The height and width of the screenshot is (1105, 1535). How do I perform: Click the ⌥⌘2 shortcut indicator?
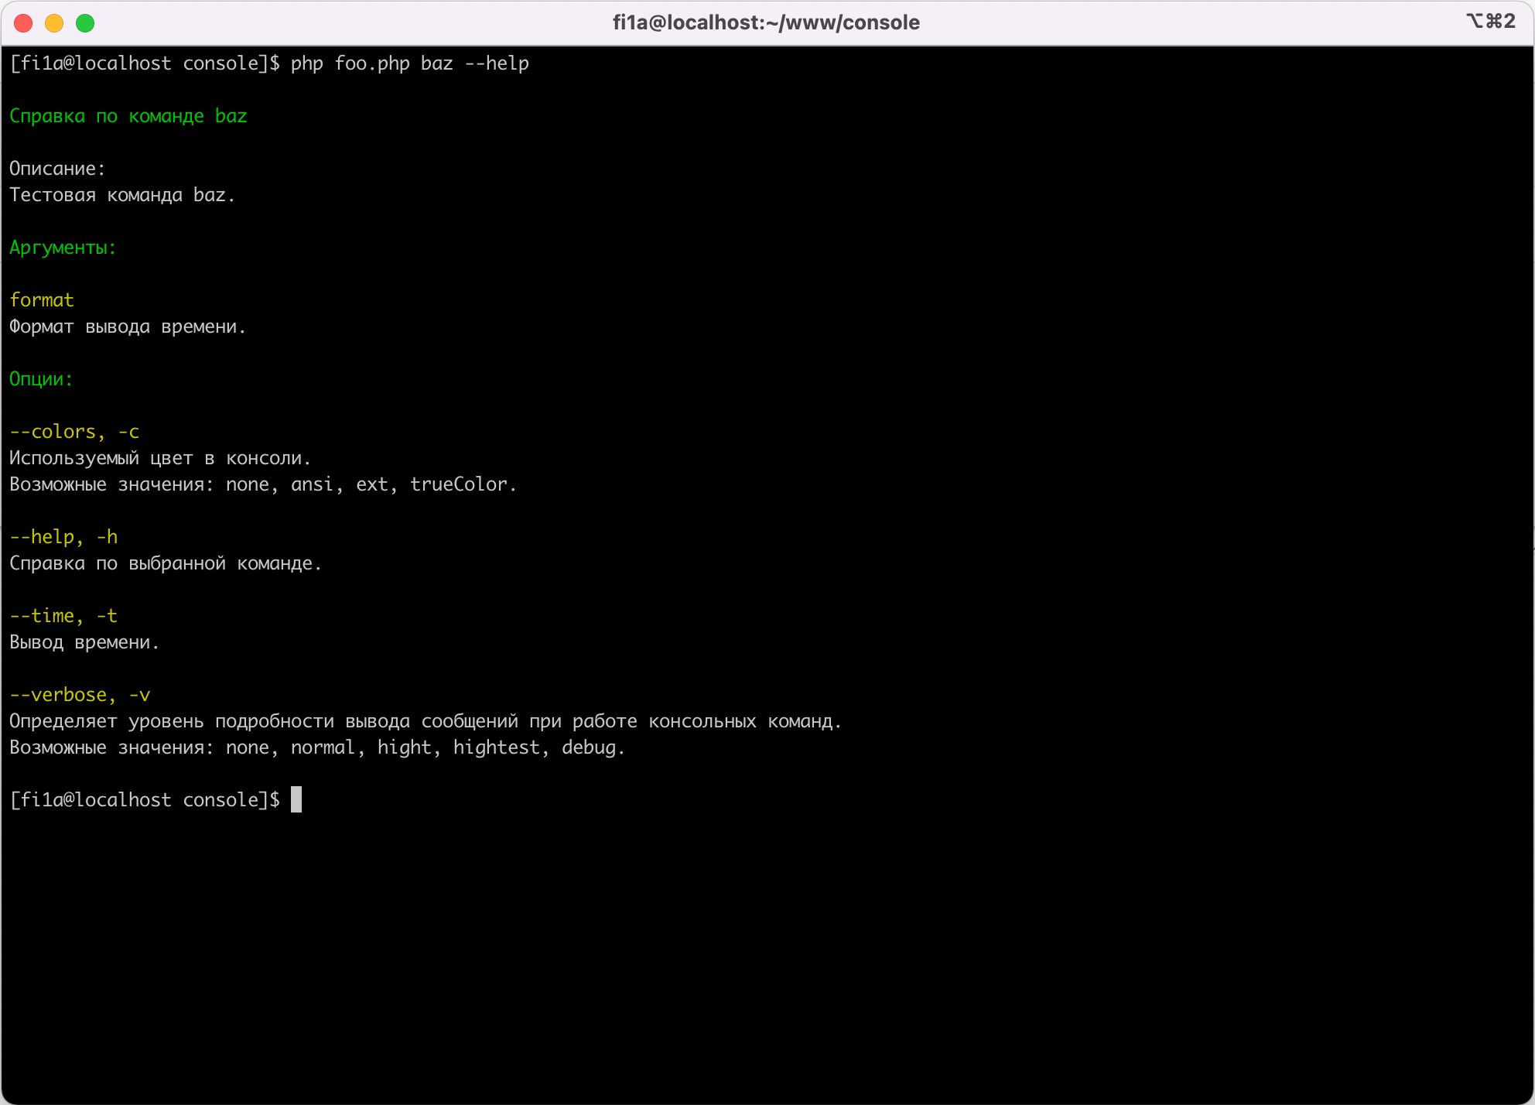pyautogui.click(x=1490, y=21)
